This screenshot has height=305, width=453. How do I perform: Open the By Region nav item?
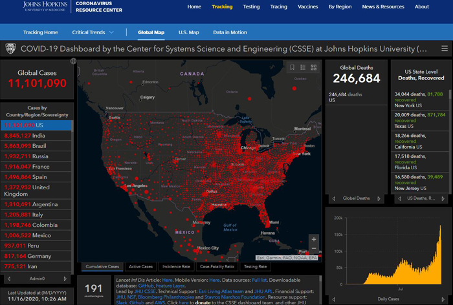click(x=340, y=6)
